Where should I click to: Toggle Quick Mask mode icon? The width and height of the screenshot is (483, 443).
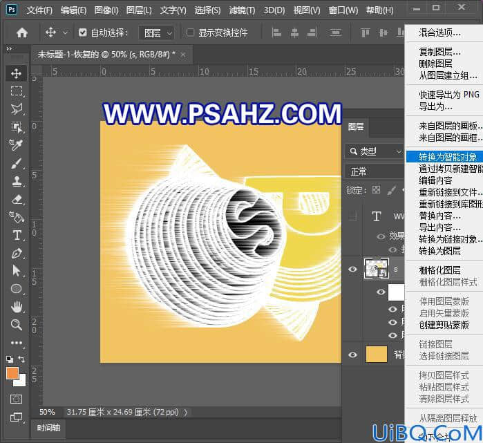pyautogui.click(x=16, y=399)
